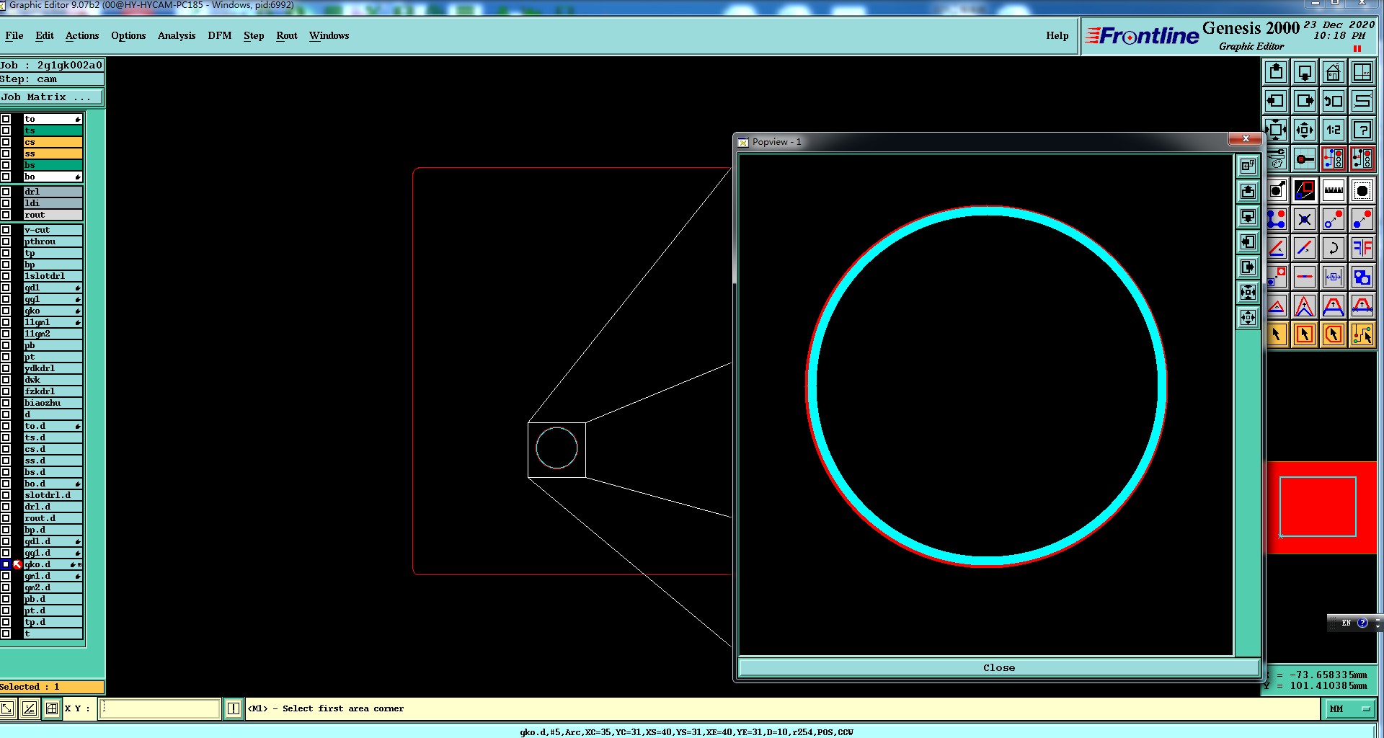This screenshot has height=738, width=1384.
Task: Select the plain arrow select tool
Action: [x=1276, y=334]
